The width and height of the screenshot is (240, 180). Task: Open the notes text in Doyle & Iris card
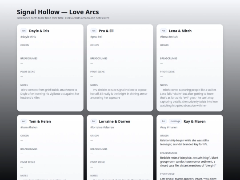pyautogui.click(x=50, y=94)
